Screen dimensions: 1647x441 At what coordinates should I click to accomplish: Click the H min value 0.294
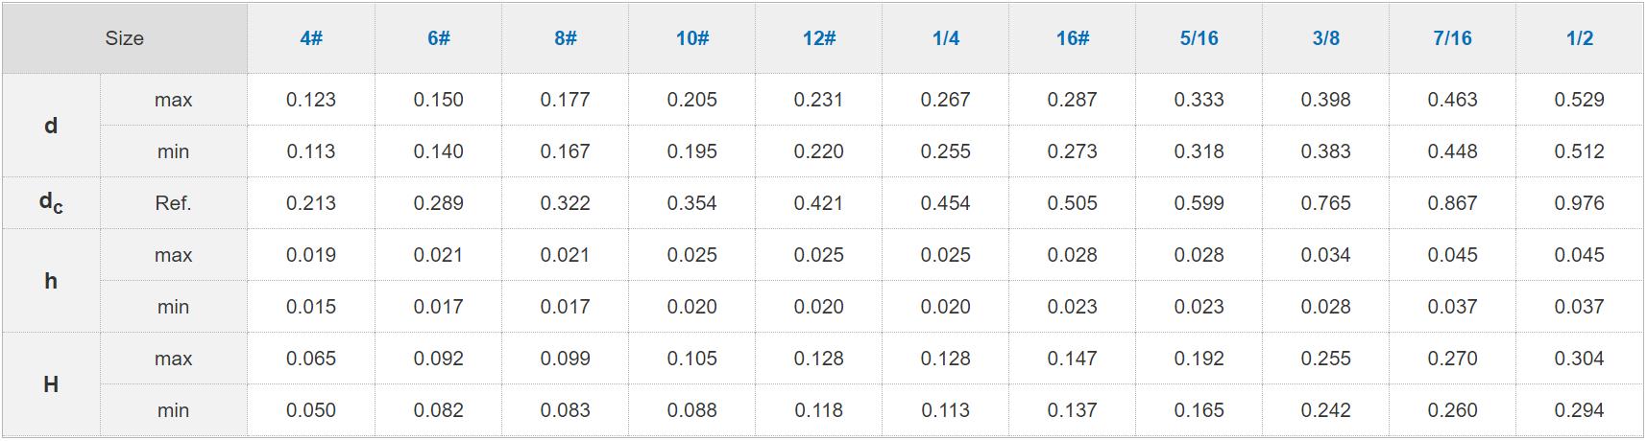pyautogui.click(x=1580, y=410)
